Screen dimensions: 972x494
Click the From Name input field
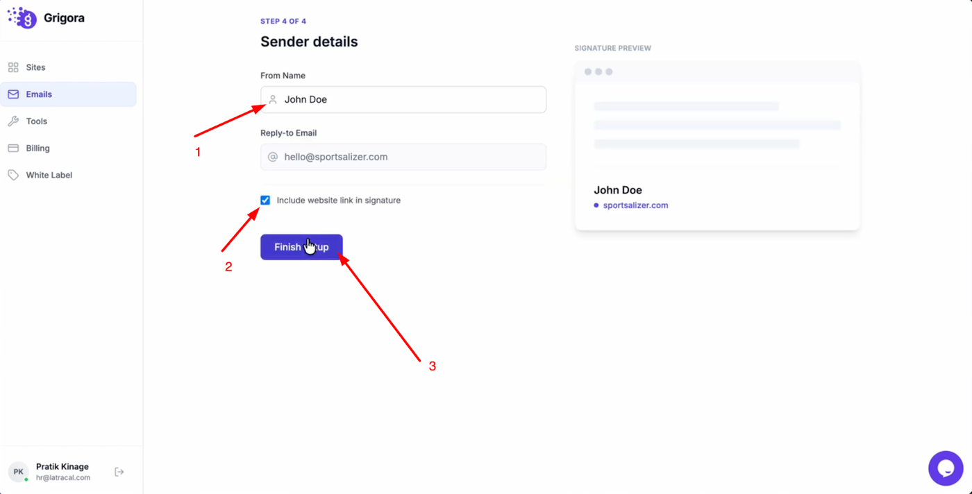click(410, 100)
